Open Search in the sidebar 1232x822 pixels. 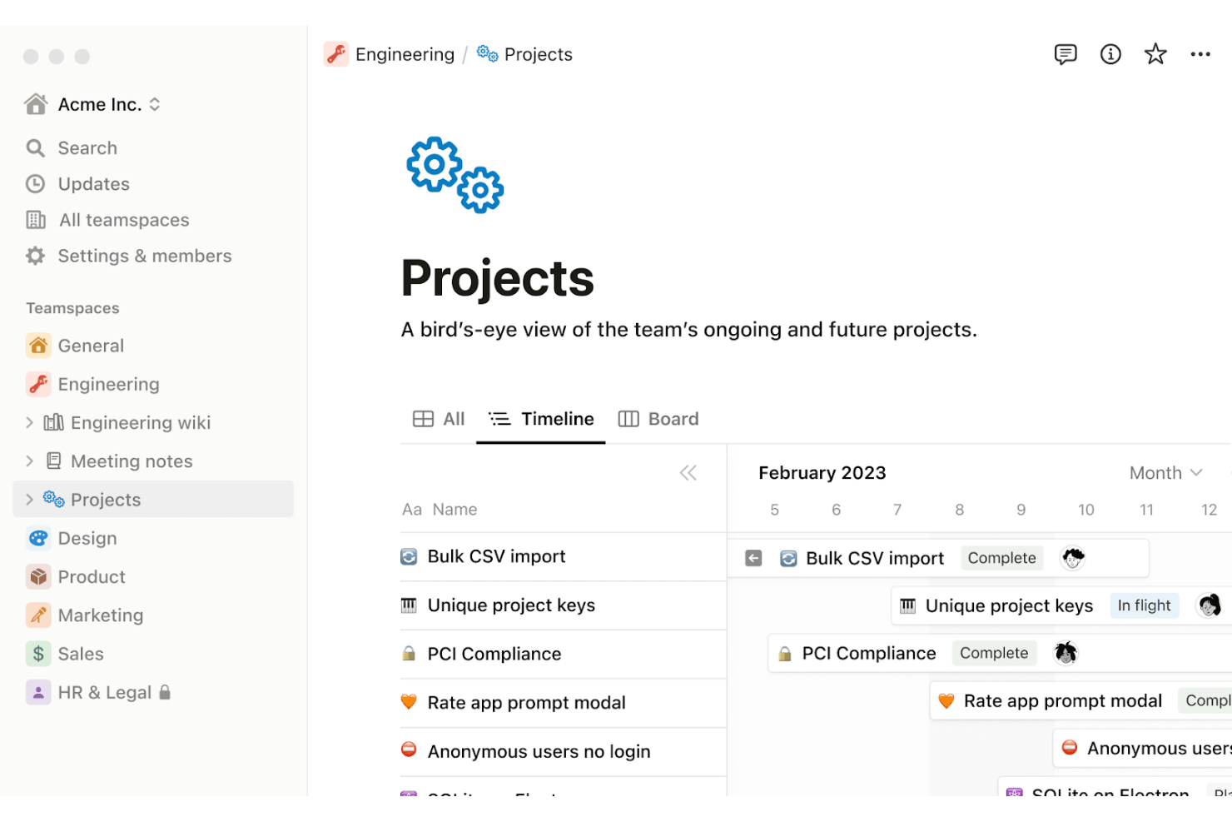pyautogui.click(x=87, y=148)
